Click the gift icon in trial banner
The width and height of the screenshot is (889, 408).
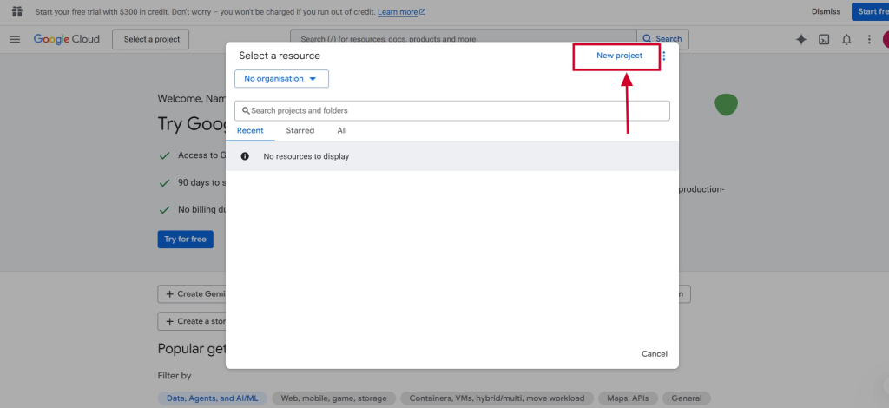coord(17,11)
